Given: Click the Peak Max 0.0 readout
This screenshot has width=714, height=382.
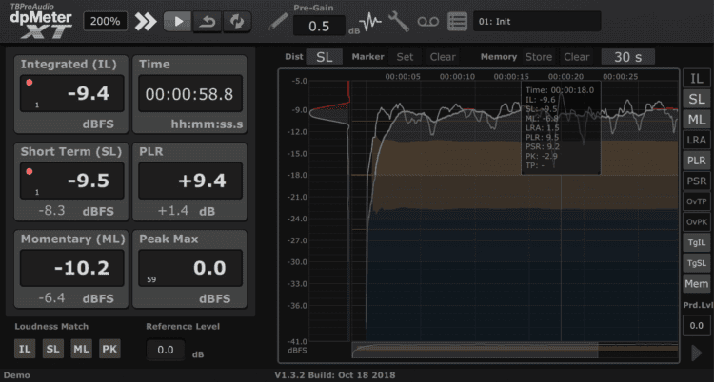Looking at the screenshot, I should click(189, 267).
